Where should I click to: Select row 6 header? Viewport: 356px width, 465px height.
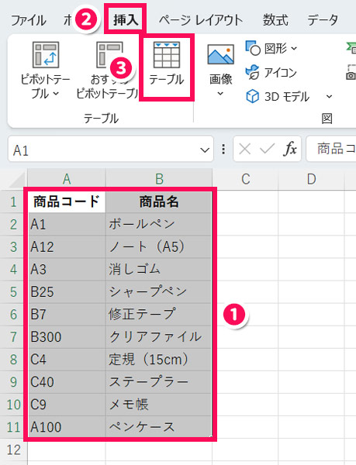pos(13,315)
